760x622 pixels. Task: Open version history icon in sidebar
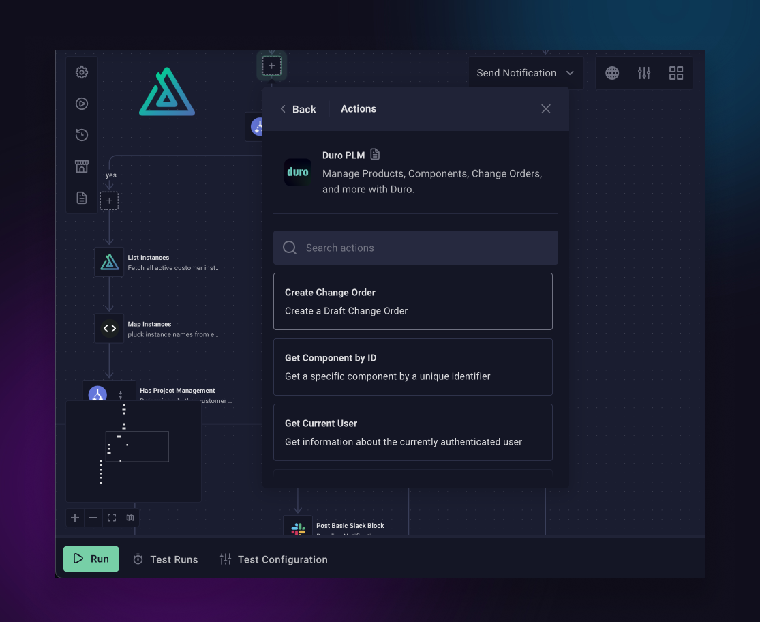pos(82,135)
